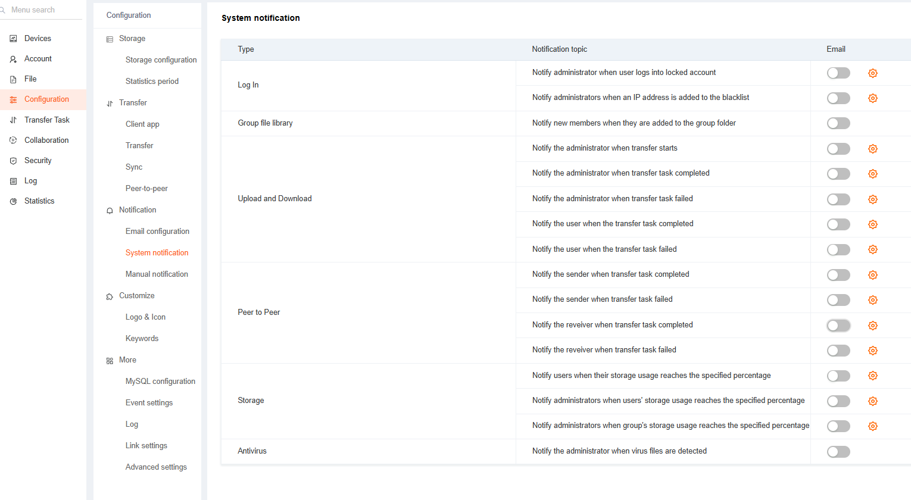Open Transfer Task from main menu

[x=46, y=120]
